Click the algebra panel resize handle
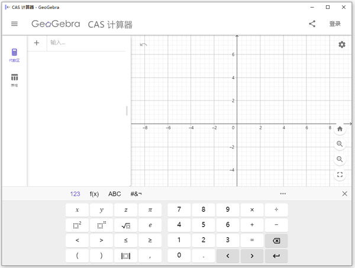 (x=127, y=111)
